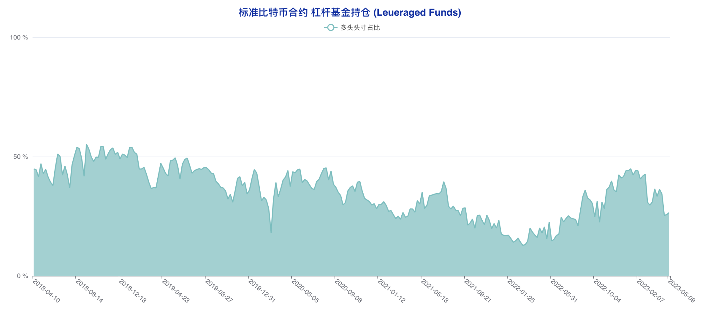This screenshot has height=310, width=705.
Task: Select the 2023-05-09 date axis label
Action: click(x=681, y=291)
